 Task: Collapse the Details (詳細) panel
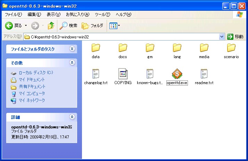72,117
